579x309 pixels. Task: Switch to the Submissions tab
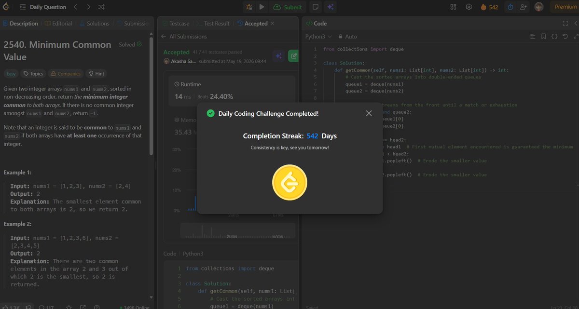coord(133,23)
